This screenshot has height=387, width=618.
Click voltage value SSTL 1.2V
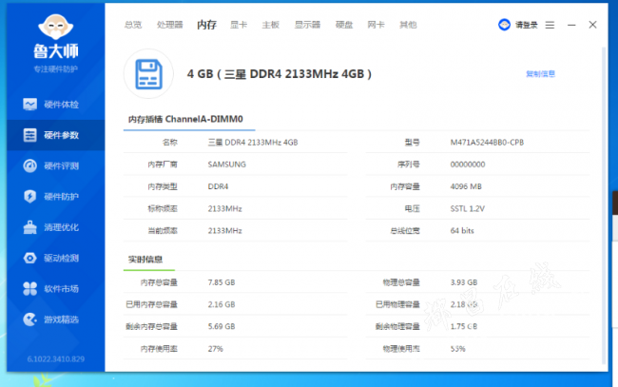[468, 208]
